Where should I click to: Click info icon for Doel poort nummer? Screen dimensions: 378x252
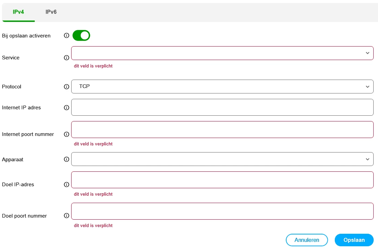[66, 216]
